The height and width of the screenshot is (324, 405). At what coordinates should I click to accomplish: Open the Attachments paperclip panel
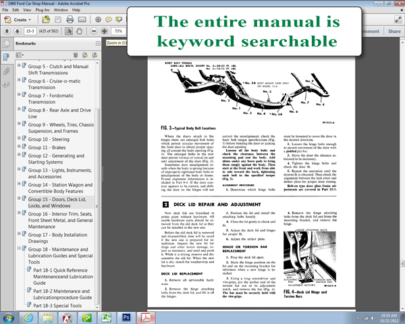click(6, 71)
